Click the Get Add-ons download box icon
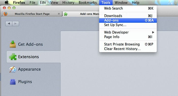 [13, 44]
